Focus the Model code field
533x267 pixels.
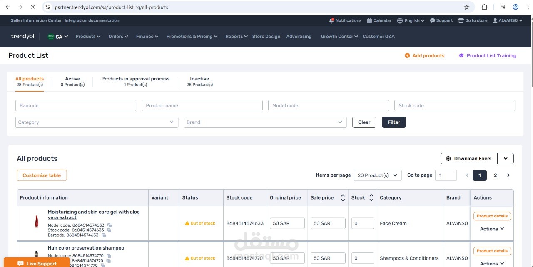click(329, 106)
